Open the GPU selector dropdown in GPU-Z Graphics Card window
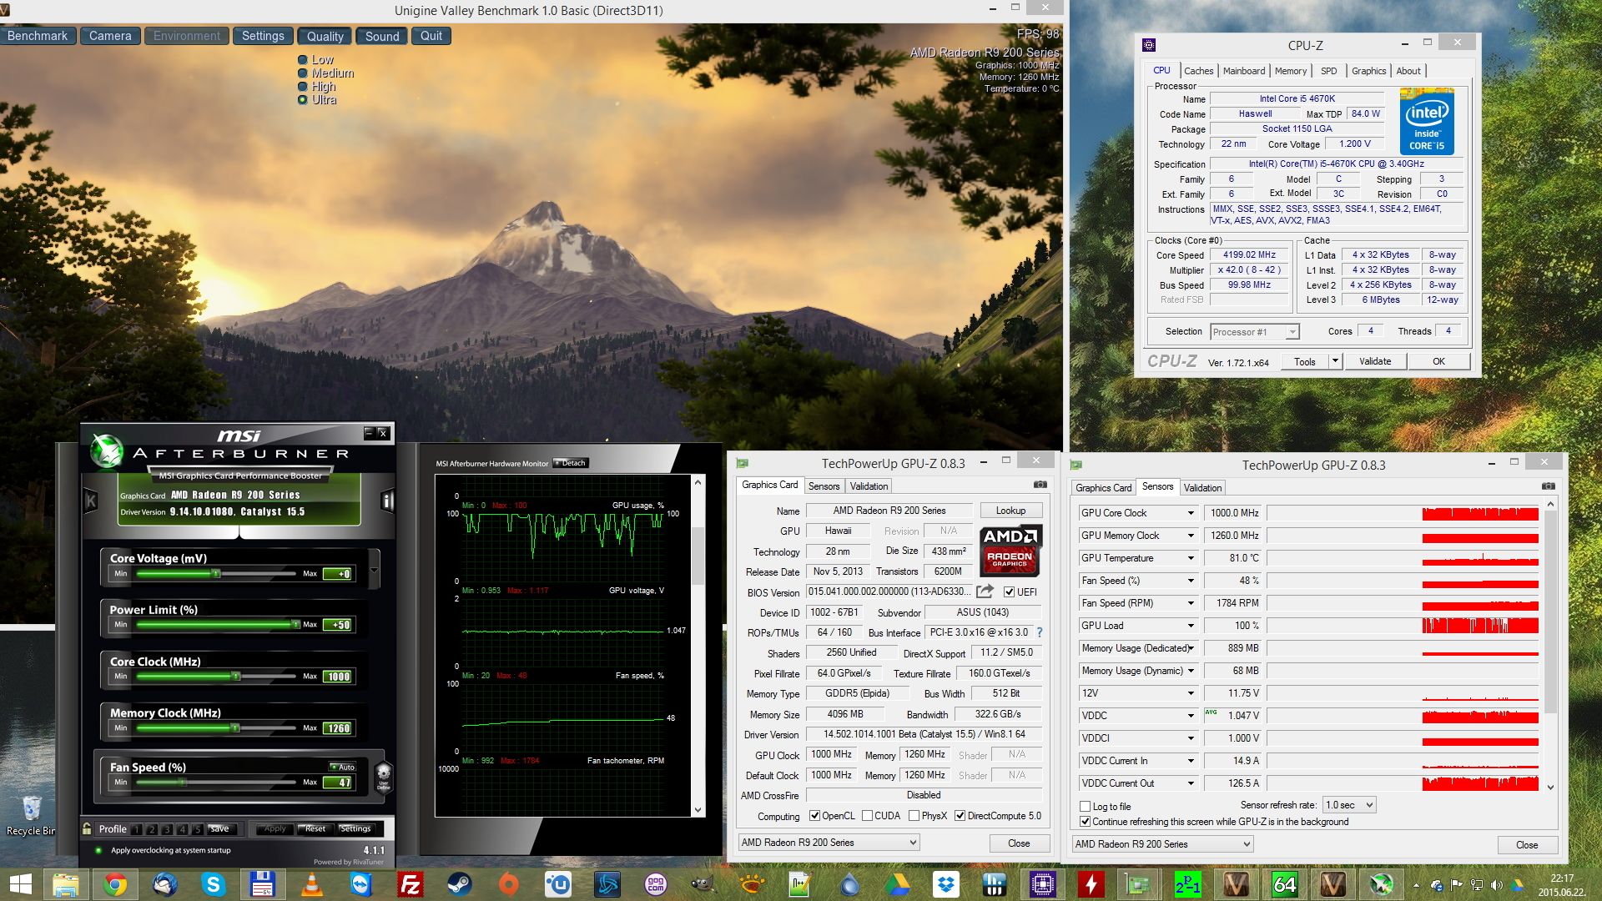 click(x=829, y=843)
